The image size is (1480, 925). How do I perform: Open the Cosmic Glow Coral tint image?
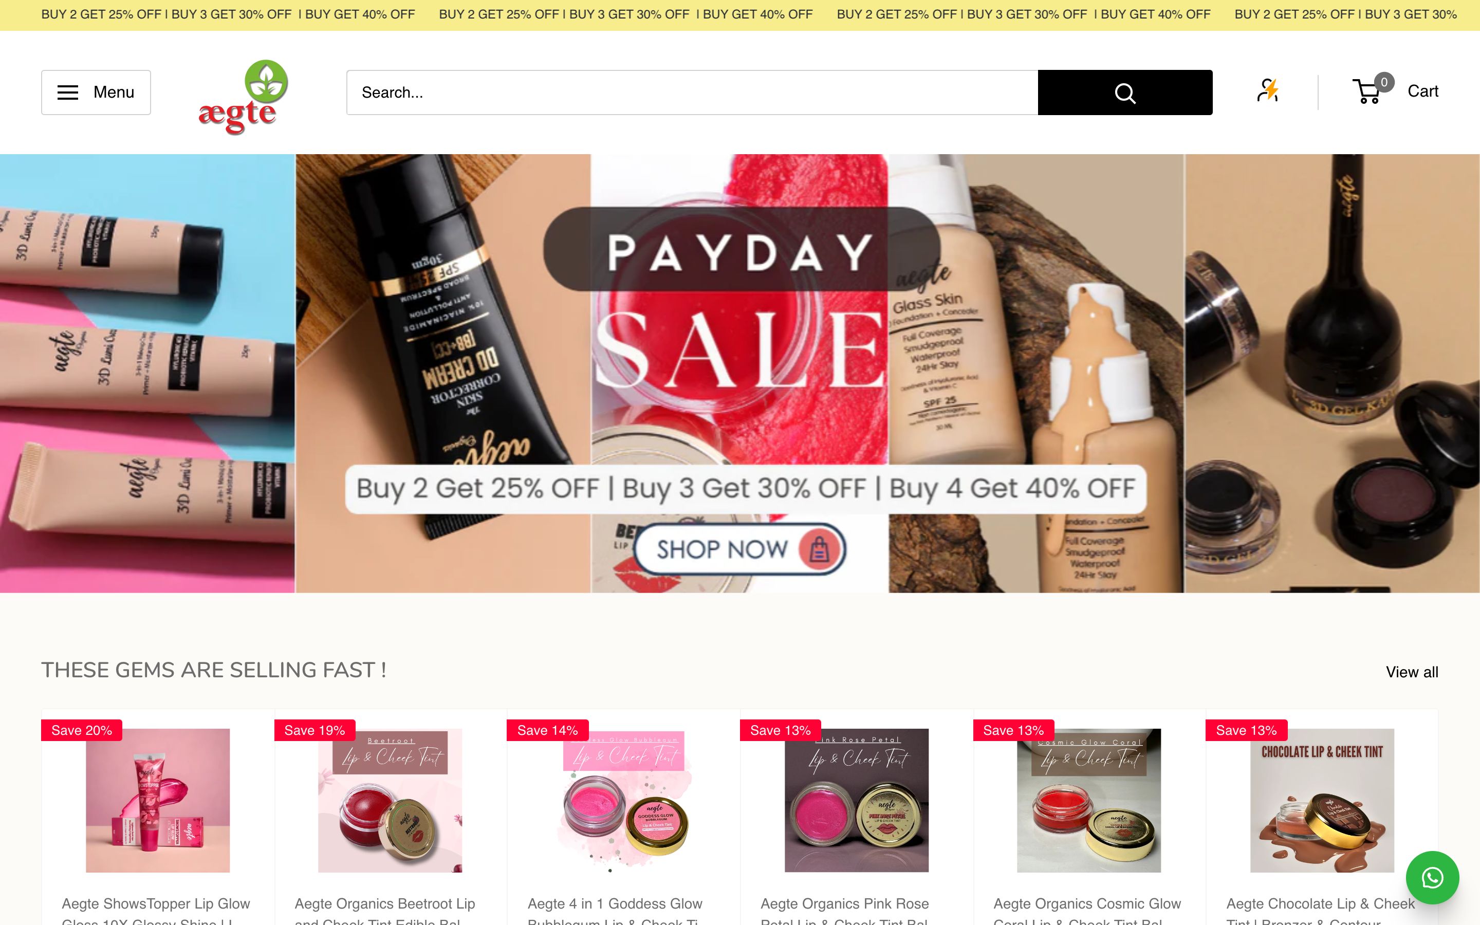pos(1088,800)
